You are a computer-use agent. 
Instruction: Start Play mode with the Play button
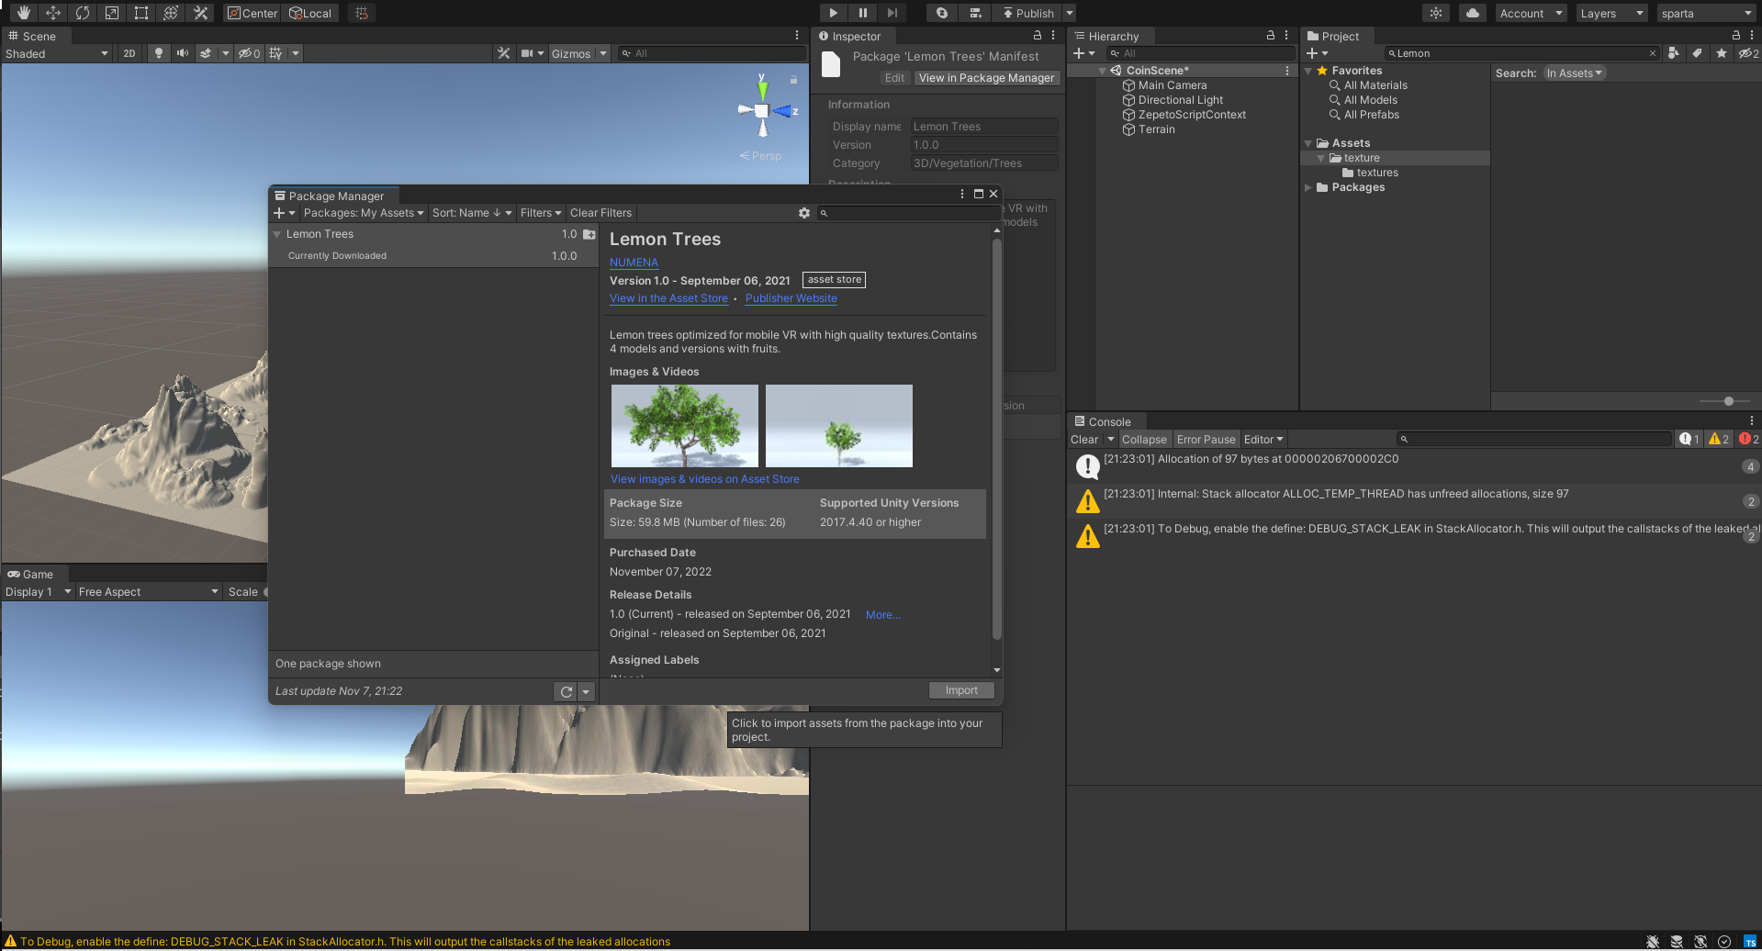click(x=833, y=13)
